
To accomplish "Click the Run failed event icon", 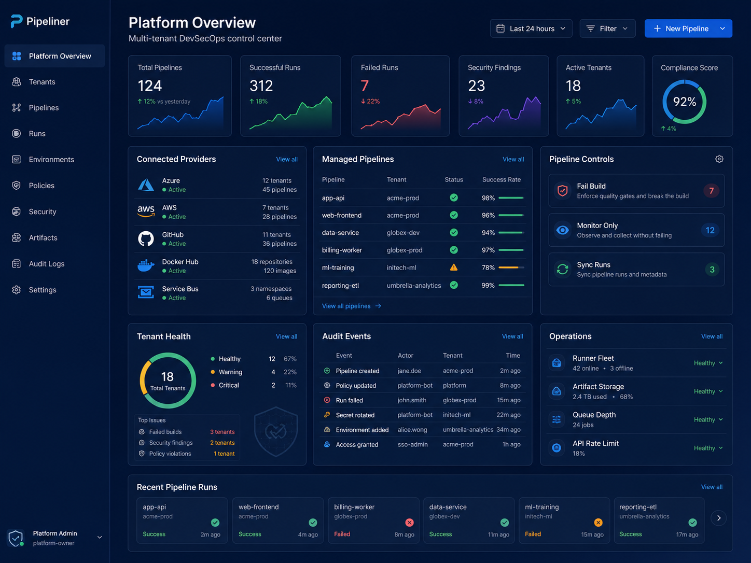I will (x=327, y=400).
